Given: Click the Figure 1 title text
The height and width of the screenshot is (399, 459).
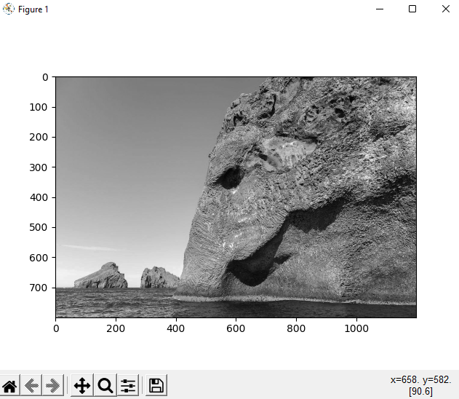Looking at the screenshot, I should [x=33, y=9].
